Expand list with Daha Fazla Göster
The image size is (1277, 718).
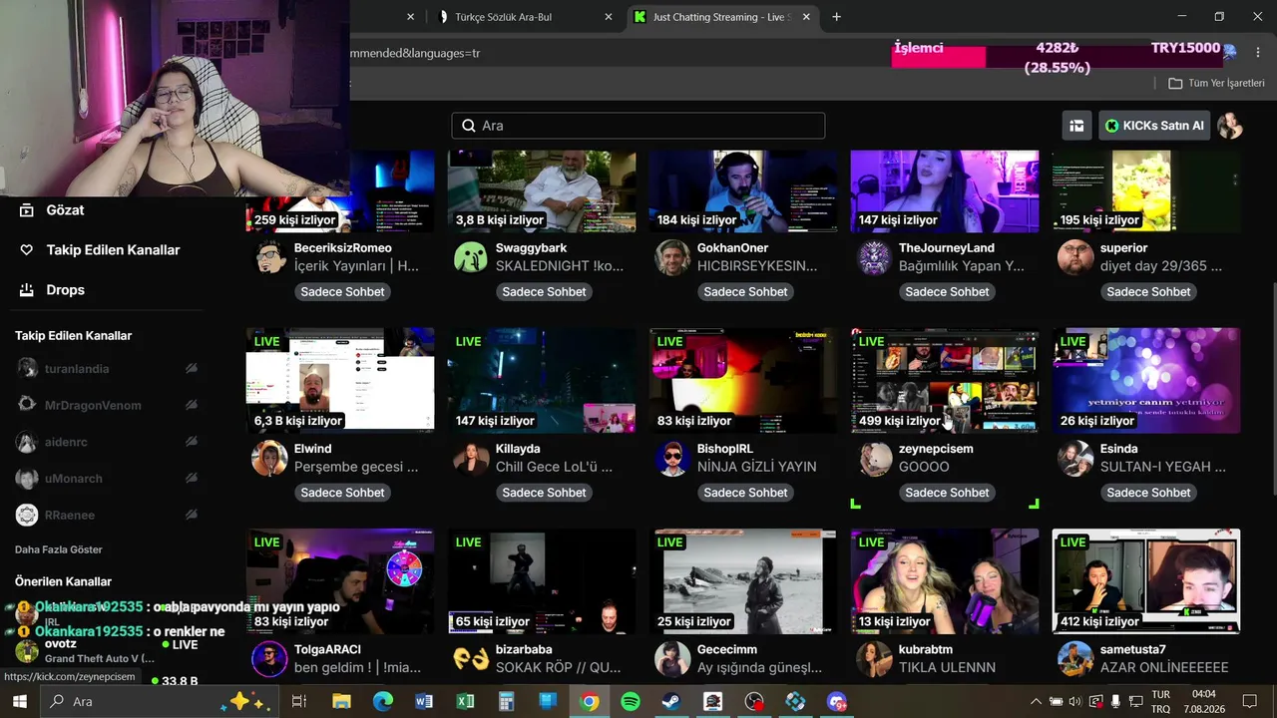pos(59,549)
